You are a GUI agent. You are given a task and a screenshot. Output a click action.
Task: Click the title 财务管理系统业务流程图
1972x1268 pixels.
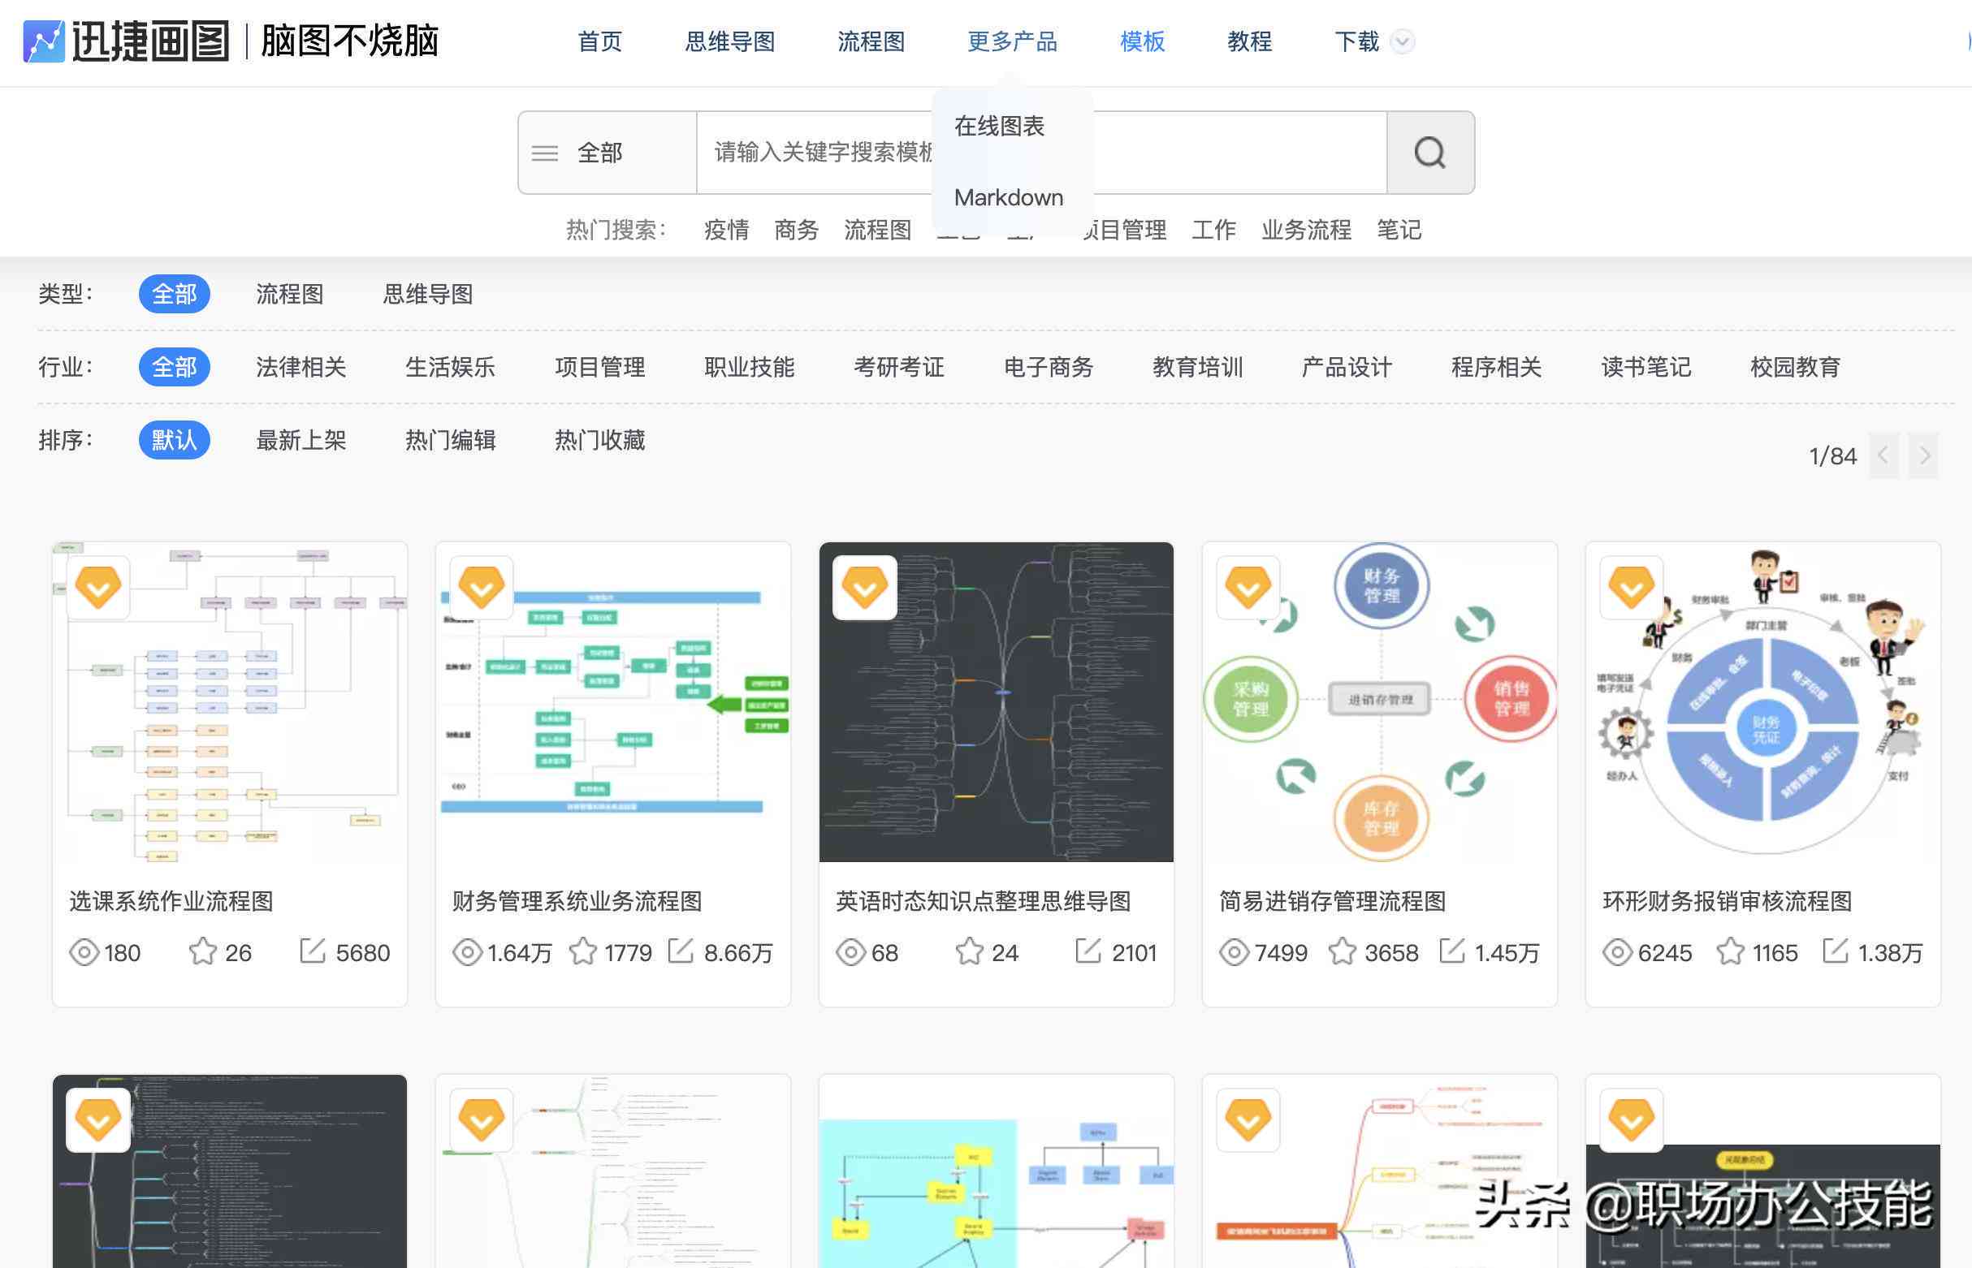(x=577, y=901)
